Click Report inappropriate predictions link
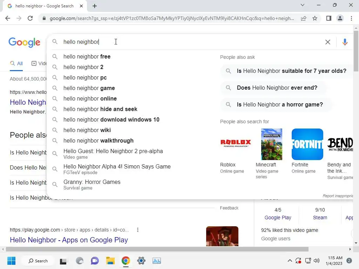The height and width of the screenshot is (269, 359). [338, 196]
